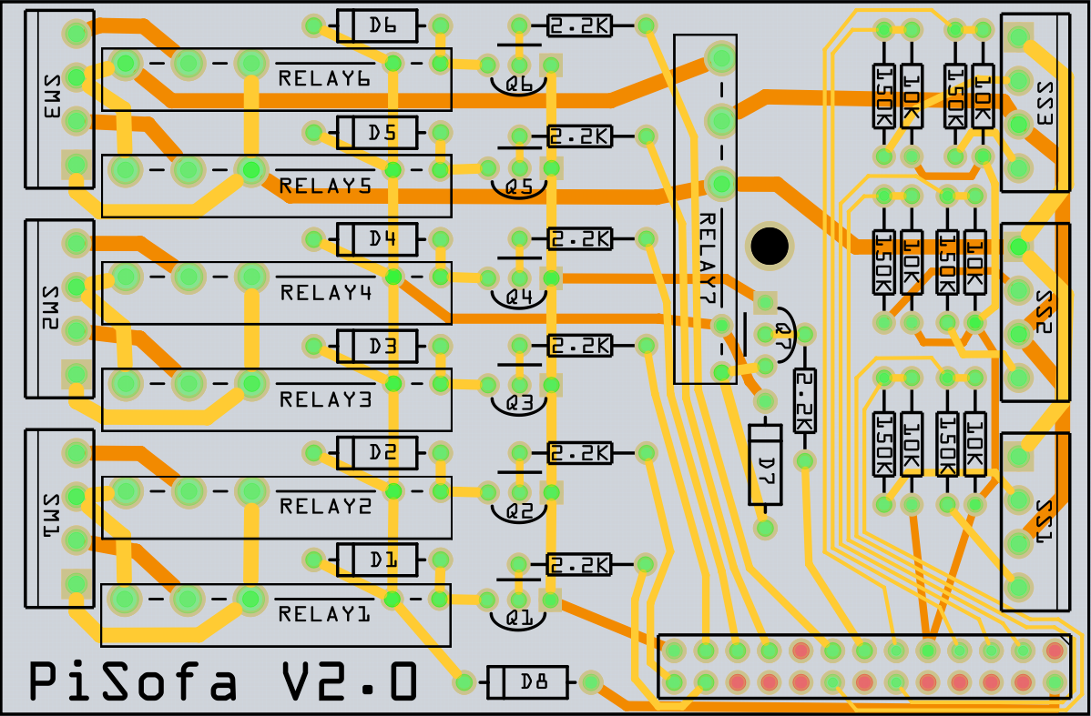Click the vertical D7 diode
The width and height of the screenshot is (1091, 716).
pos(764,464)
